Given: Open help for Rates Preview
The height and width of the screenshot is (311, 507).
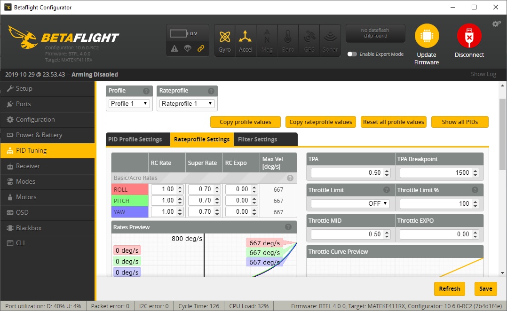Looking at the screenshot, I should pos(288,227).
